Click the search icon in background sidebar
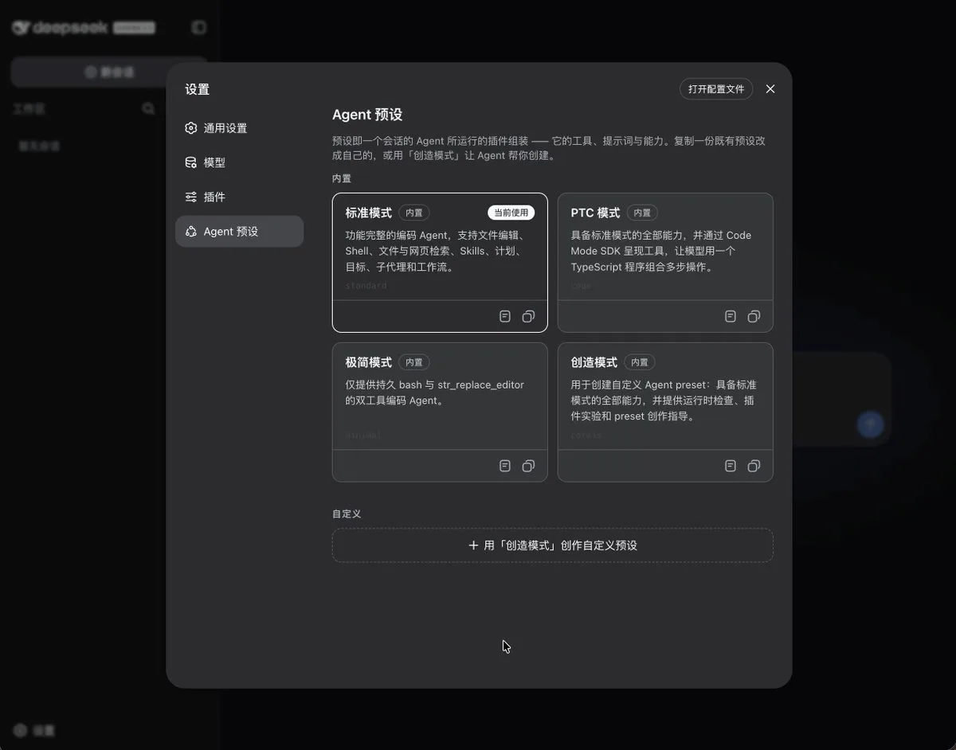This screenshot has width=956, height=750. click(x=148, y=108)
